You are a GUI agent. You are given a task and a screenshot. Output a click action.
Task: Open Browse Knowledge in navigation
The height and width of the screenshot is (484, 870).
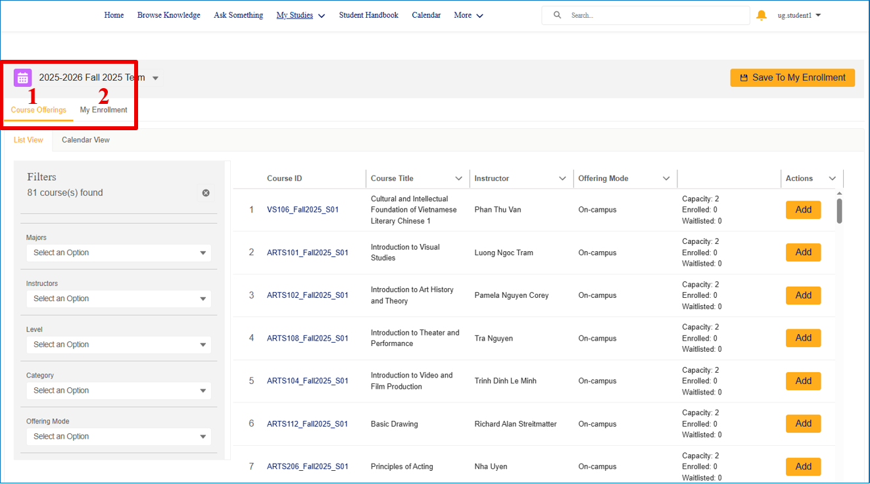point(169,15)
